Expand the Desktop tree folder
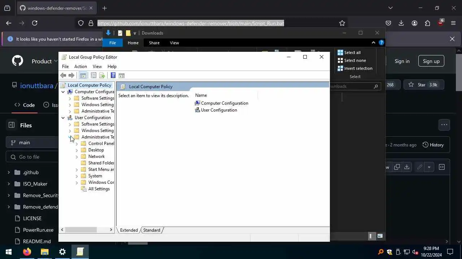The image size is (462, 259). (77, 150)
